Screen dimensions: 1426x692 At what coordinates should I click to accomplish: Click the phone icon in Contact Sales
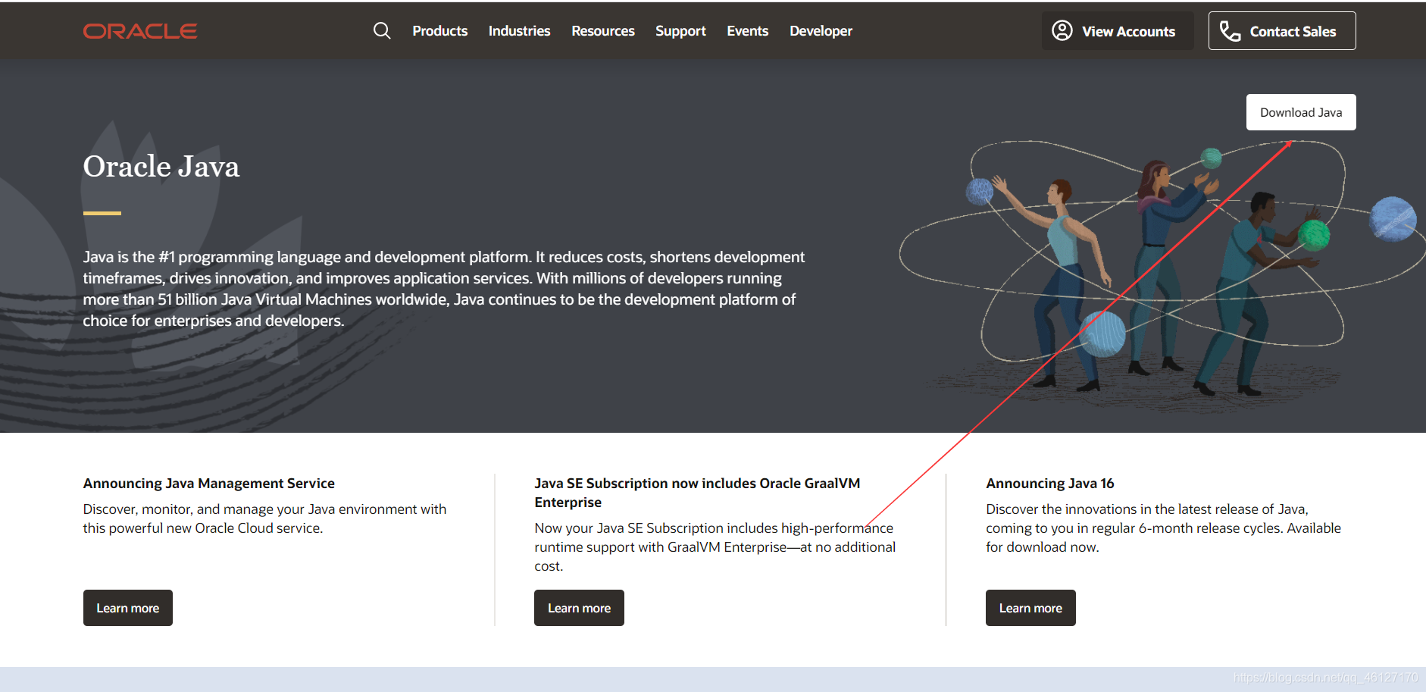click(x=1230, y=31)
